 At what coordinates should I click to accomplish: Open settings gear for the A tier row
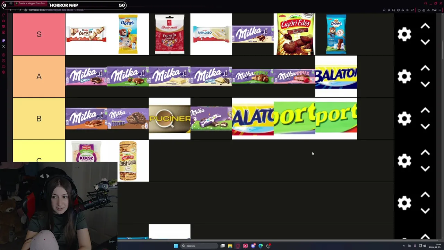click(x=404, y=76)
